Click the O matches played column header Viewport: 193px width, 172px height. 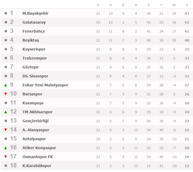[98, 5]
